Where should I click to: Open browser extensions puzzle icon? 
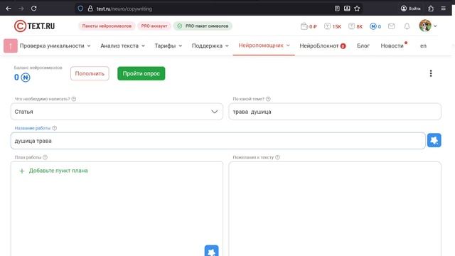(431, 9)
